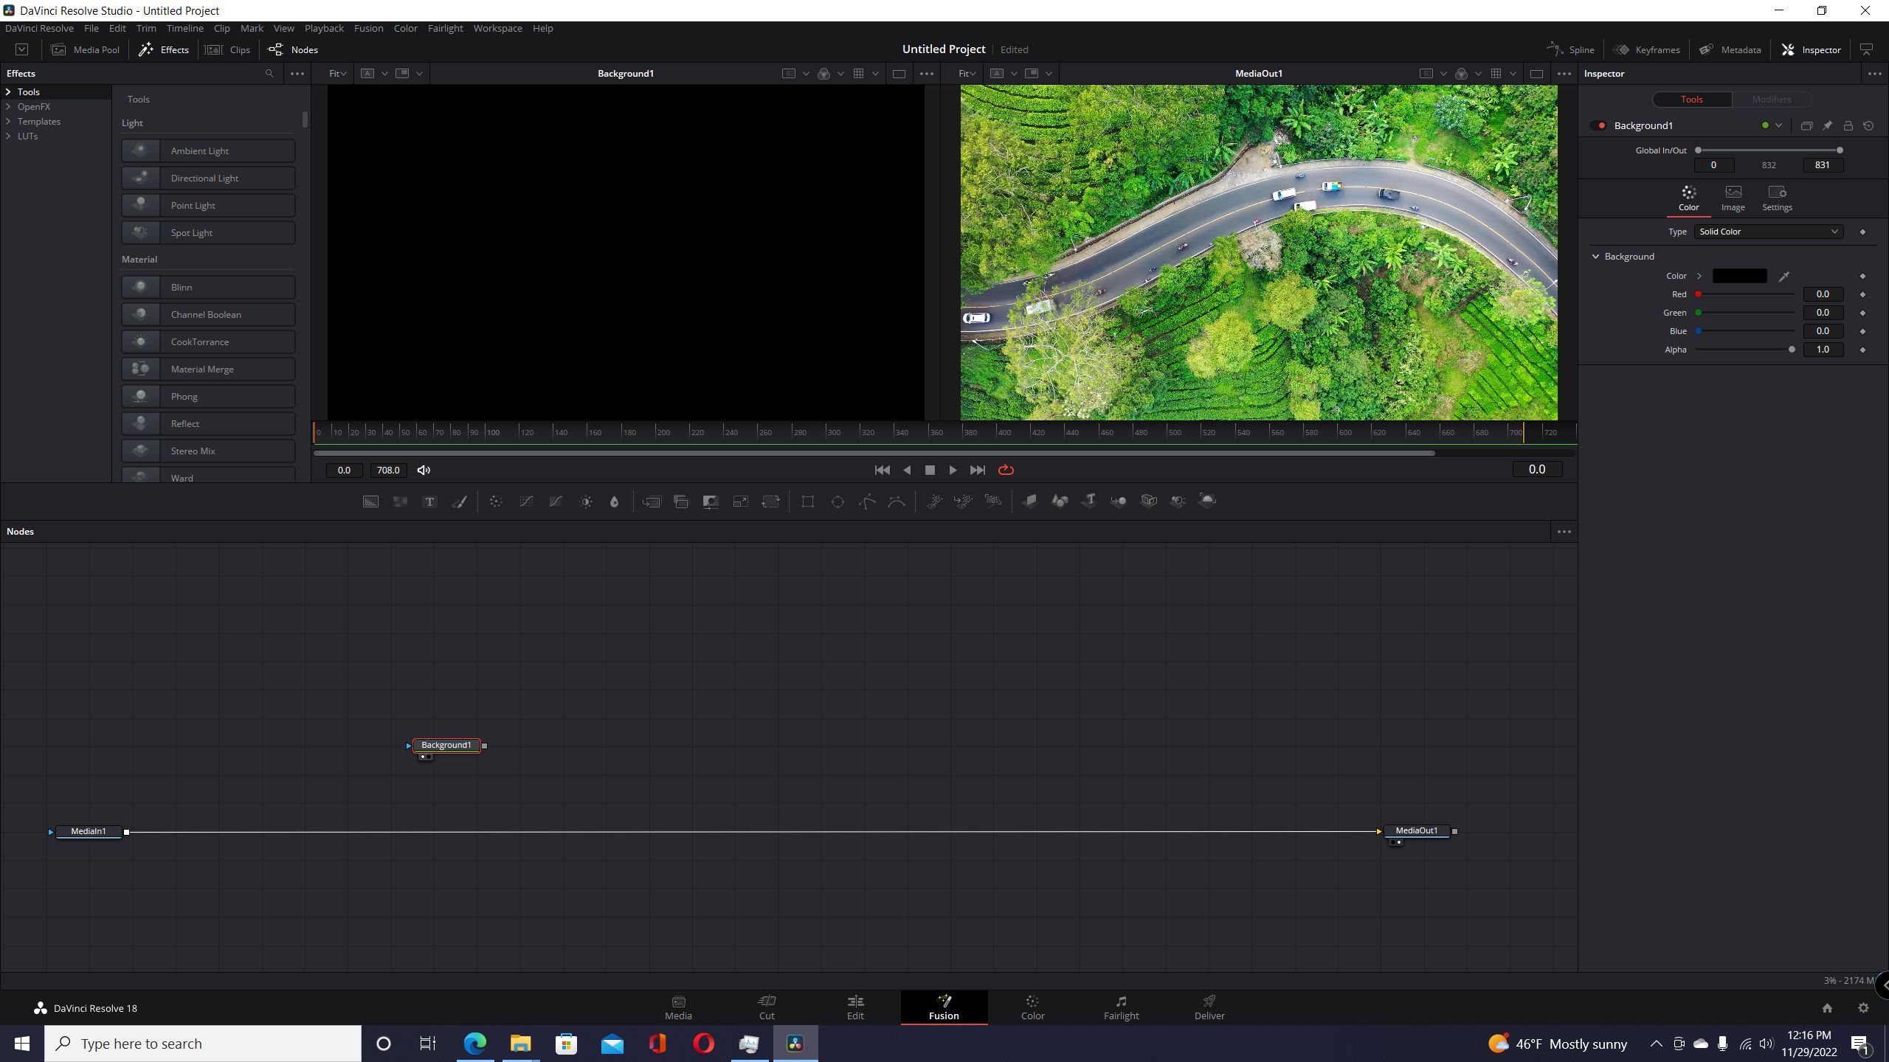Start playback with the play button

coord(953,470)
